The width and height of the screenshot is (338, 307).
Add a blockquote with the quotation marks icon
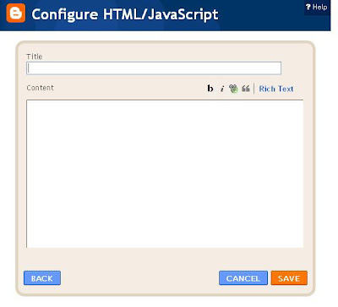[246, 89]
